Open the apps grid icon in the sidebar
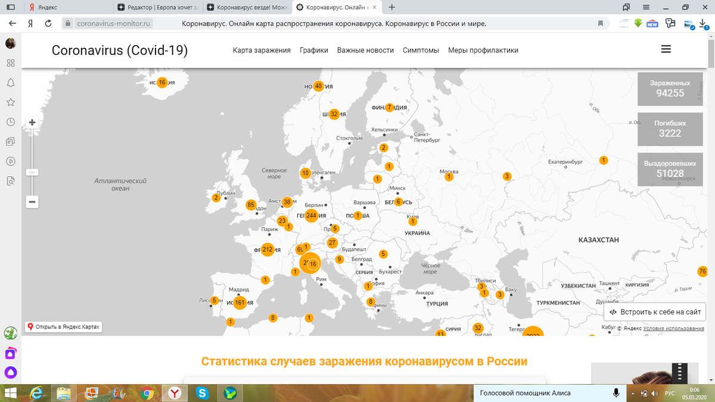This screenshot has height=402, width=715. pyautogui.click(x=10, y=62)
